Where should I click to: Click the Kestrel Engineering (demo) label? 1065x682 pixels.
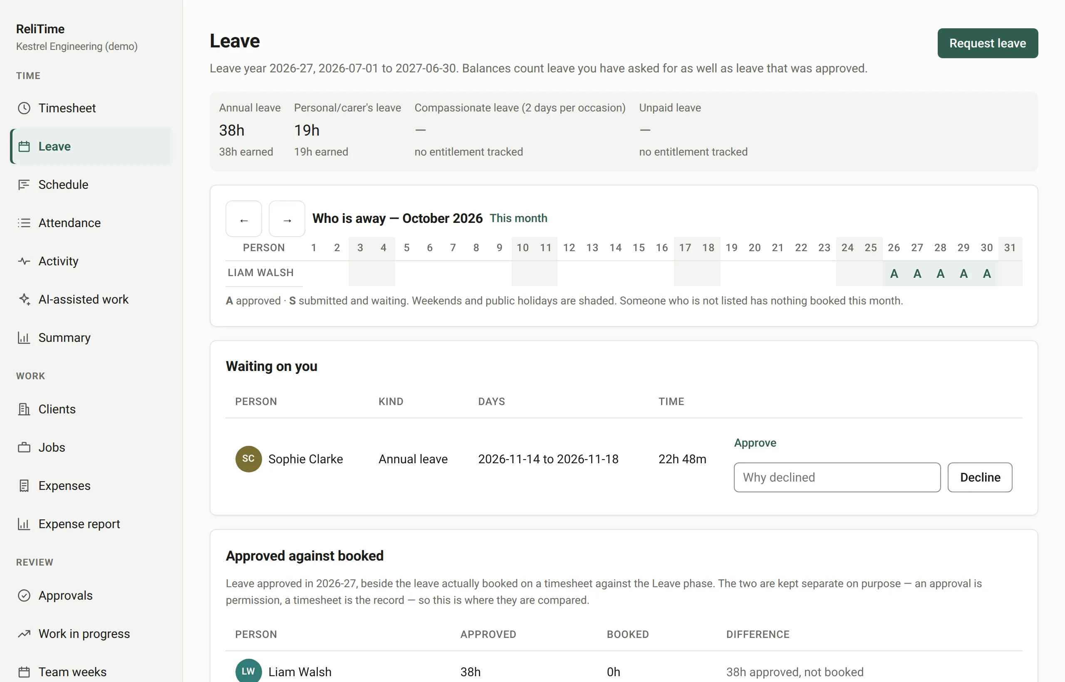[77, 47]
